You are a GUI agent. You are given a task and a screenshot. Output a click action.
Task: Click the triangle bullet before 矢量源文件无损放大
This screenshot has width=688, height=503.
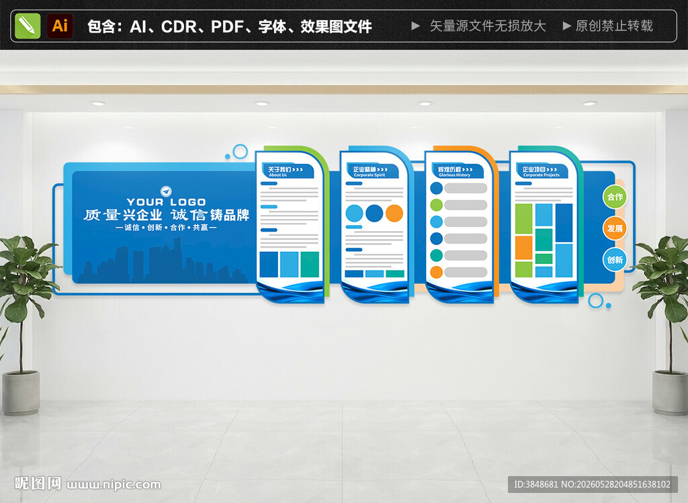[x=415, y=26]
